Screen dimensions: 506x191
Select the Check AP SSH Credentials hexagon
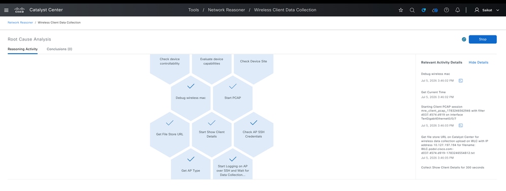tap(254, 135)
